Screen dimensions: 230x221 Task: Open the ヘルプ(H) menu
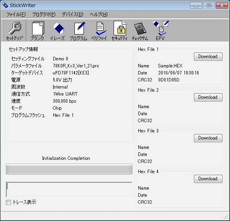(99, 14)
